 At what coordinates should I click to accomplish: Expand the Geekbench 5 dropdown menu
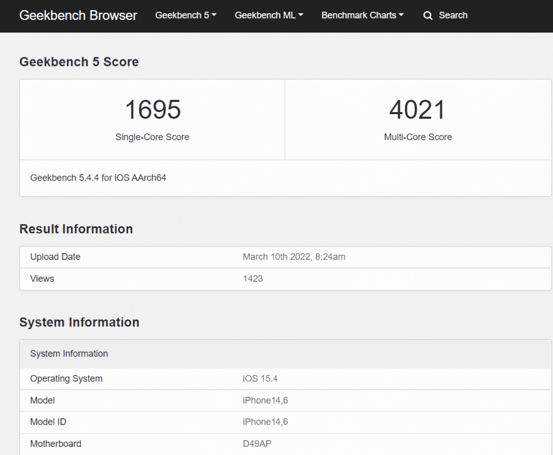186,15
